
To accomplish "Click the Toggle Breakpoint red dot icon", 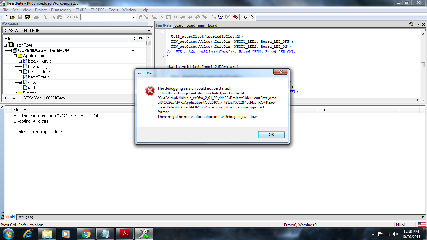I will 235,17.
